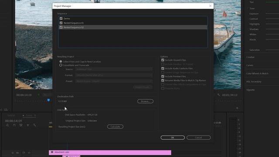
Task: Adjust the Highlights slider in Lumetri
Action: [272, 24]
